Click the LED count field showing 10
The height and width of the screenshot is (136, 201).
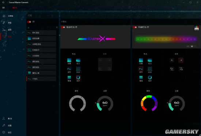pyautogui.click(x=193, y=46)
